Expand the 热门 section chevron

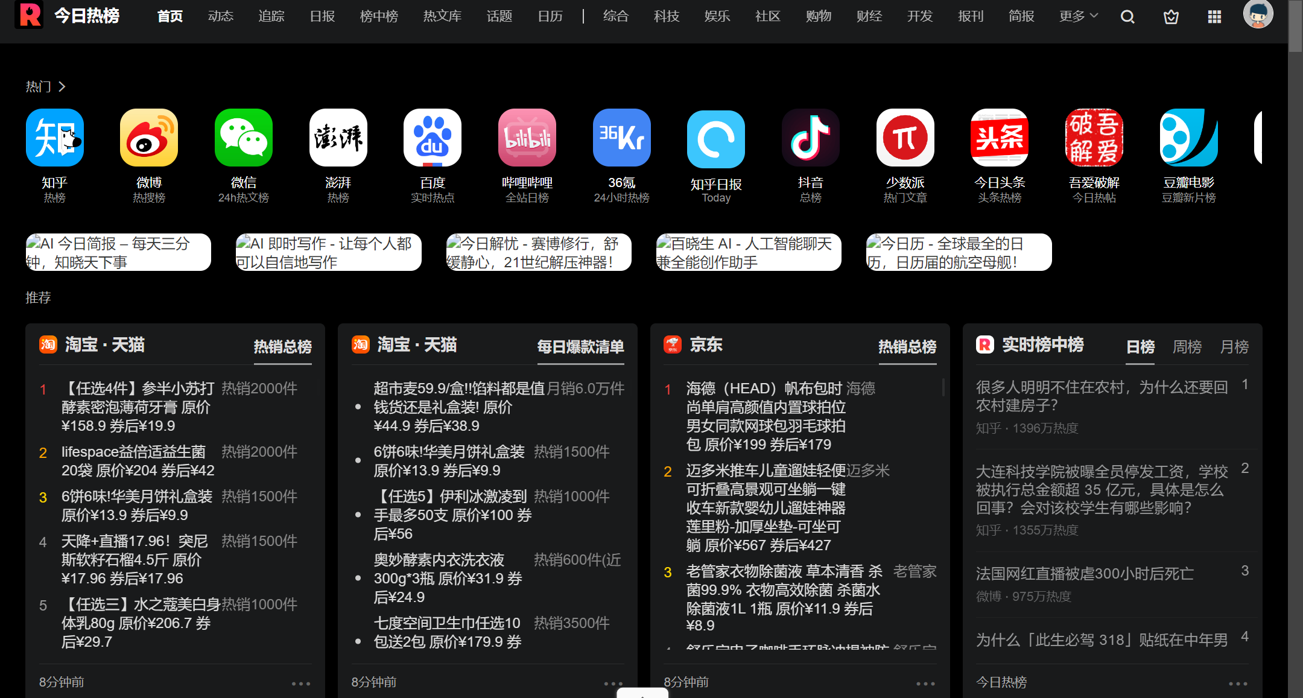pos(62,87)
